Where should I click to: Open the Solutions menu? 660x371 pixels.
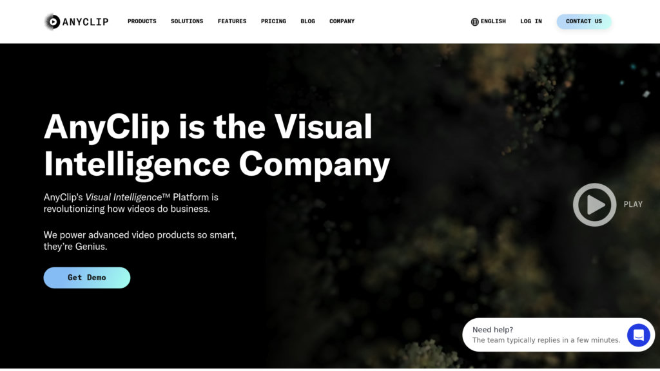[x=187, y=21]
